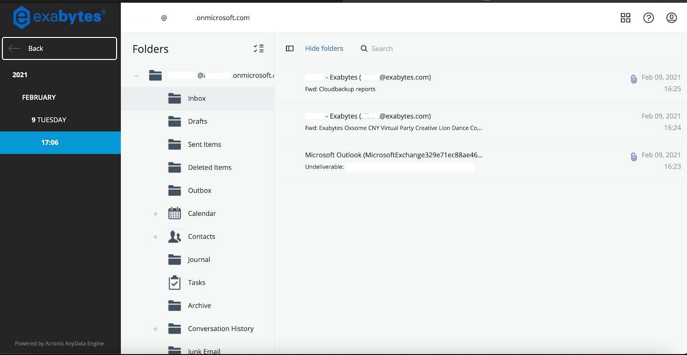Screen dimensions: 687x355
Task: Click the multi-select checklist icon beside Folders
Action: point(258,49)
